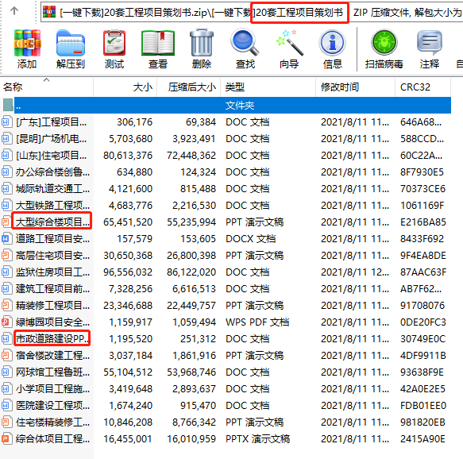
Task: Go up one folder with arrow
Action: (x=14, y=11)
